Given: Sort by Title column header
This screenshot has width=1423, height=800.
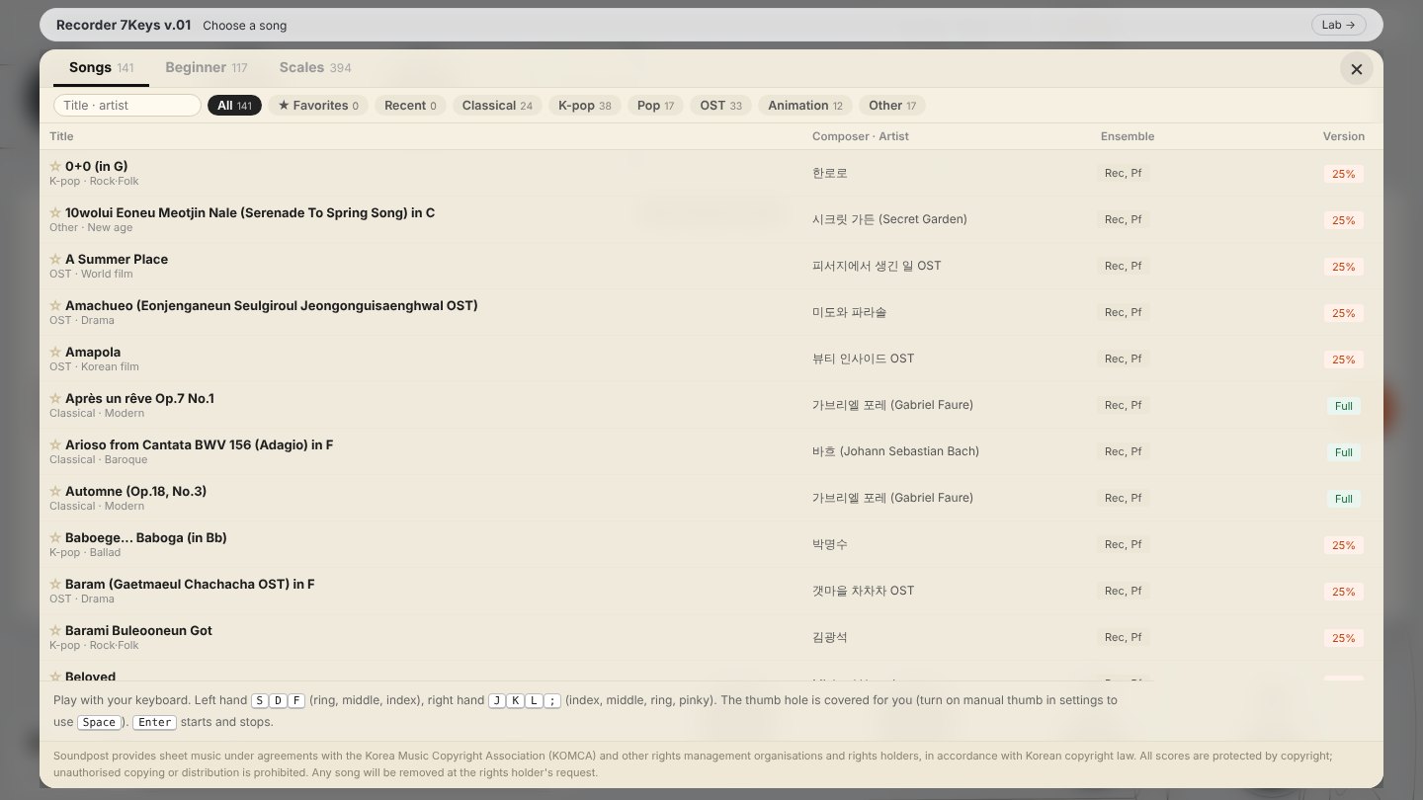Looking at the screenshot, I should pyautogui.click(x=61, y=136).
